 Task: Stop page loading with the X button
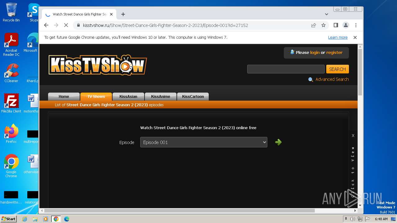[66, 25]
